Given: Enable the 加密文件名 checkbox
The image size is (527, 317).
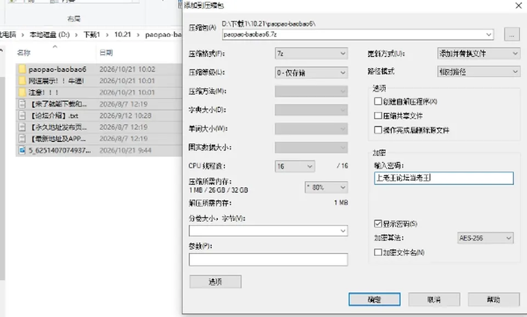Looking at the screenshot, I should (x=378, y=252).
